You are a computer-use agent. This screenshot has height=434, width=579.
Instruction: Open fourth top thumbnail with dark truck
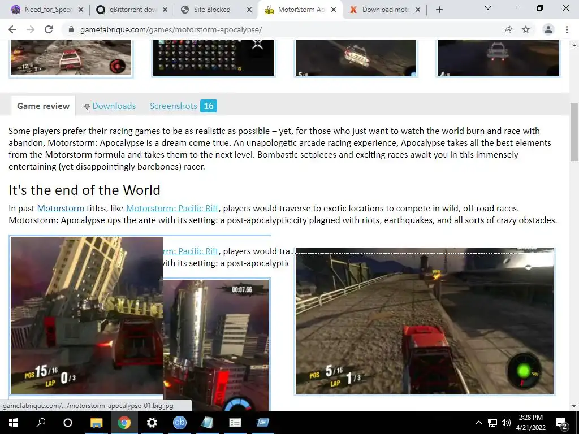click(x=498, y=58)
